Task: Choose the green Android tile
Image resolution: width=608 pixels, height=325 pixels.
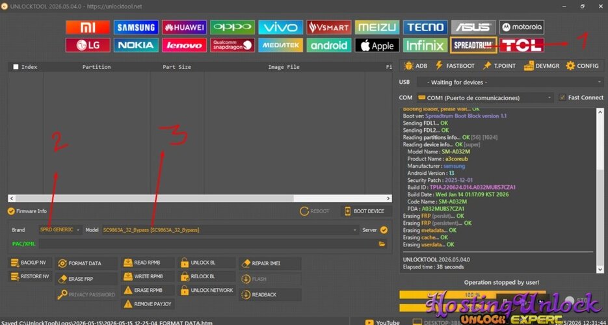Action: pyautogui.click(x=329, y=45)
